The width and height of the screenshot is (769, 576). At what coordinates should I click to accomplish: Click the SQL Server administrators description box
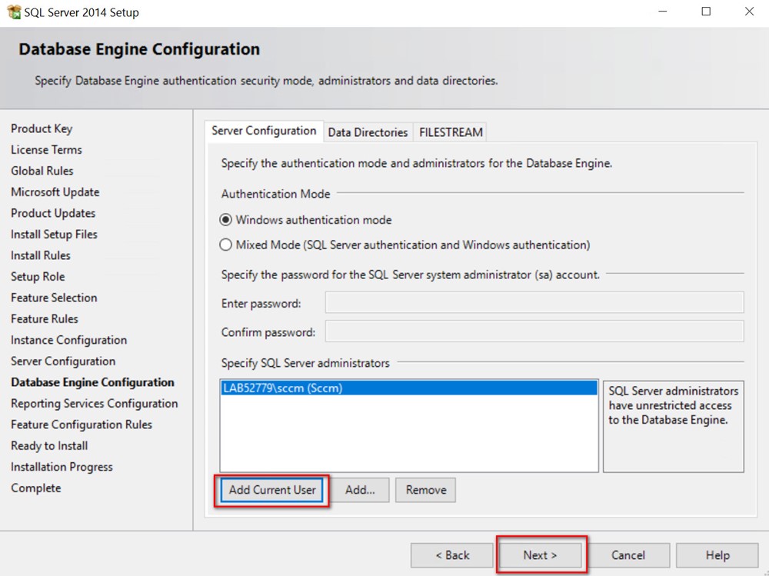[x=674, y=426]
